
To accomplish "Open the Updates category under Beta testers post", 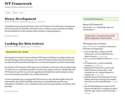I will click(x=15, y=91).
